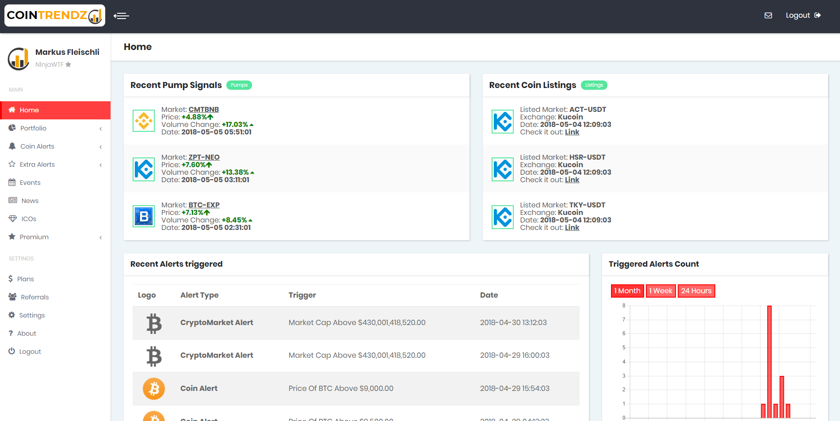Screen dimensions: 840x421
Task: Click the Kucoin logo for ACT-USDT listing
Action: [x=503, y=122]
